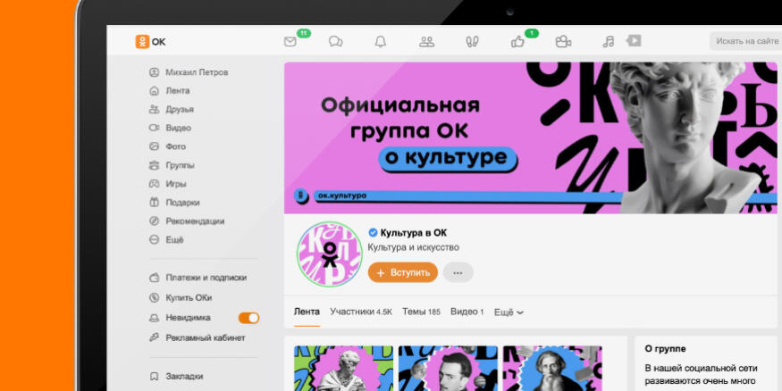The width and height of the screenshot is (782, 391).
Task: Open events thumbs-up icon with badge
Action: click(x=517, y=42)
